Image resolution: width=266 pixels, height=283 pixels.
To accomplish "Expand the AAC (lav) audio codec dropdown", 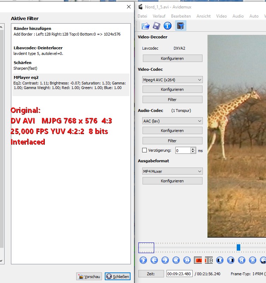I will coord(173,121).
